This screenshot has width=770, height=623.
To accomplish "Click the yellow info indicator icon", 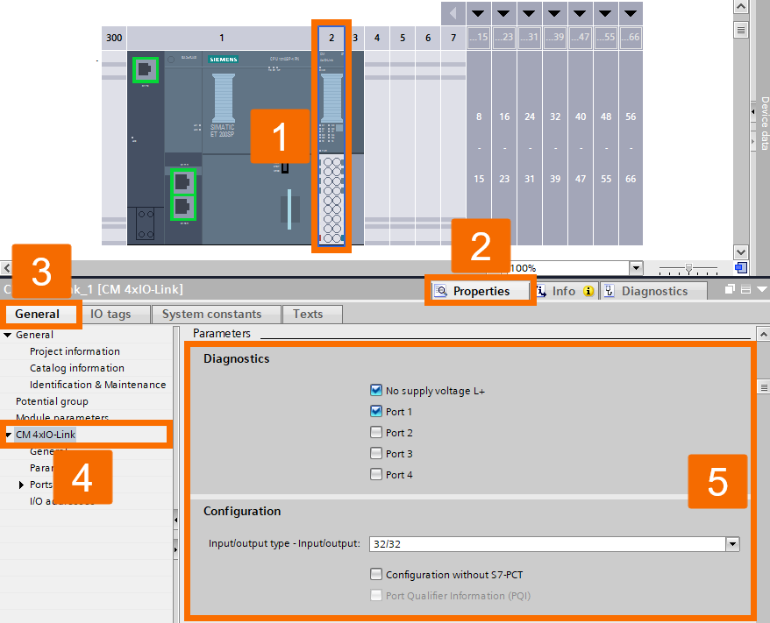I will point(588,292).
